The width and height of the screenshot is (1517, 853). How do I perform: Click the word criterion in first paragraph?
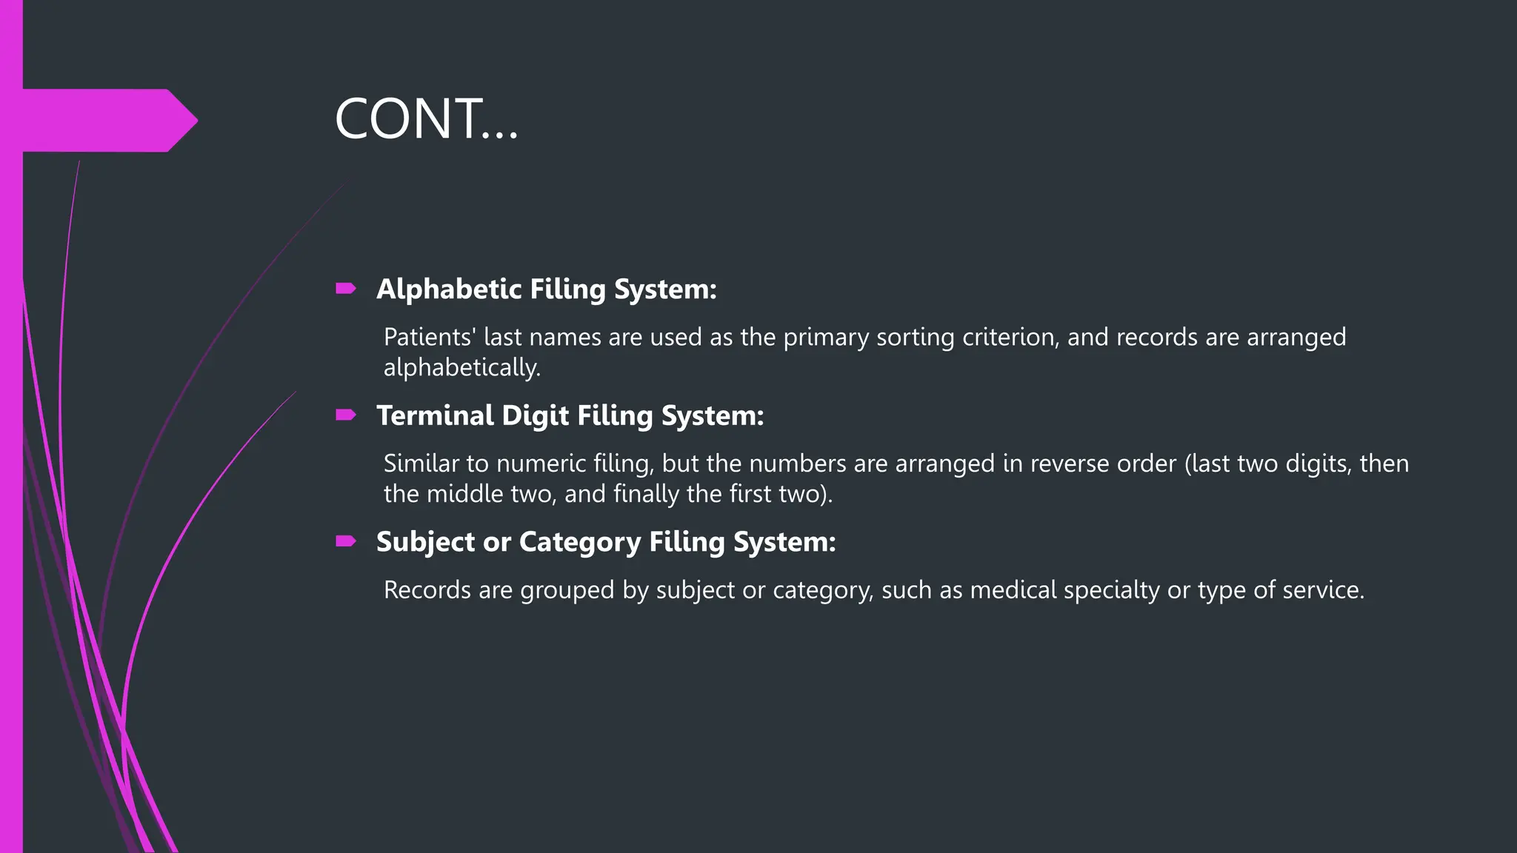click(1011, 337)
